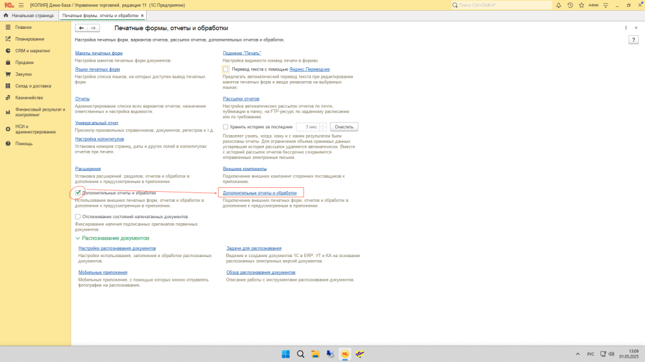Open Windows Start menu
645x362 pixels.
(x=285, y=354)
